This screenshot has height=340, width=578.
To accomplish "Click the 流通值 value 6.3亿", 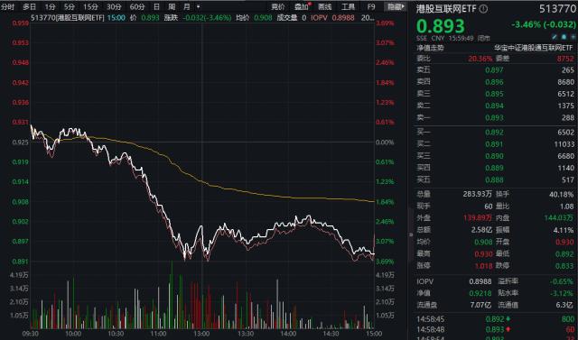I will point(564,305).
